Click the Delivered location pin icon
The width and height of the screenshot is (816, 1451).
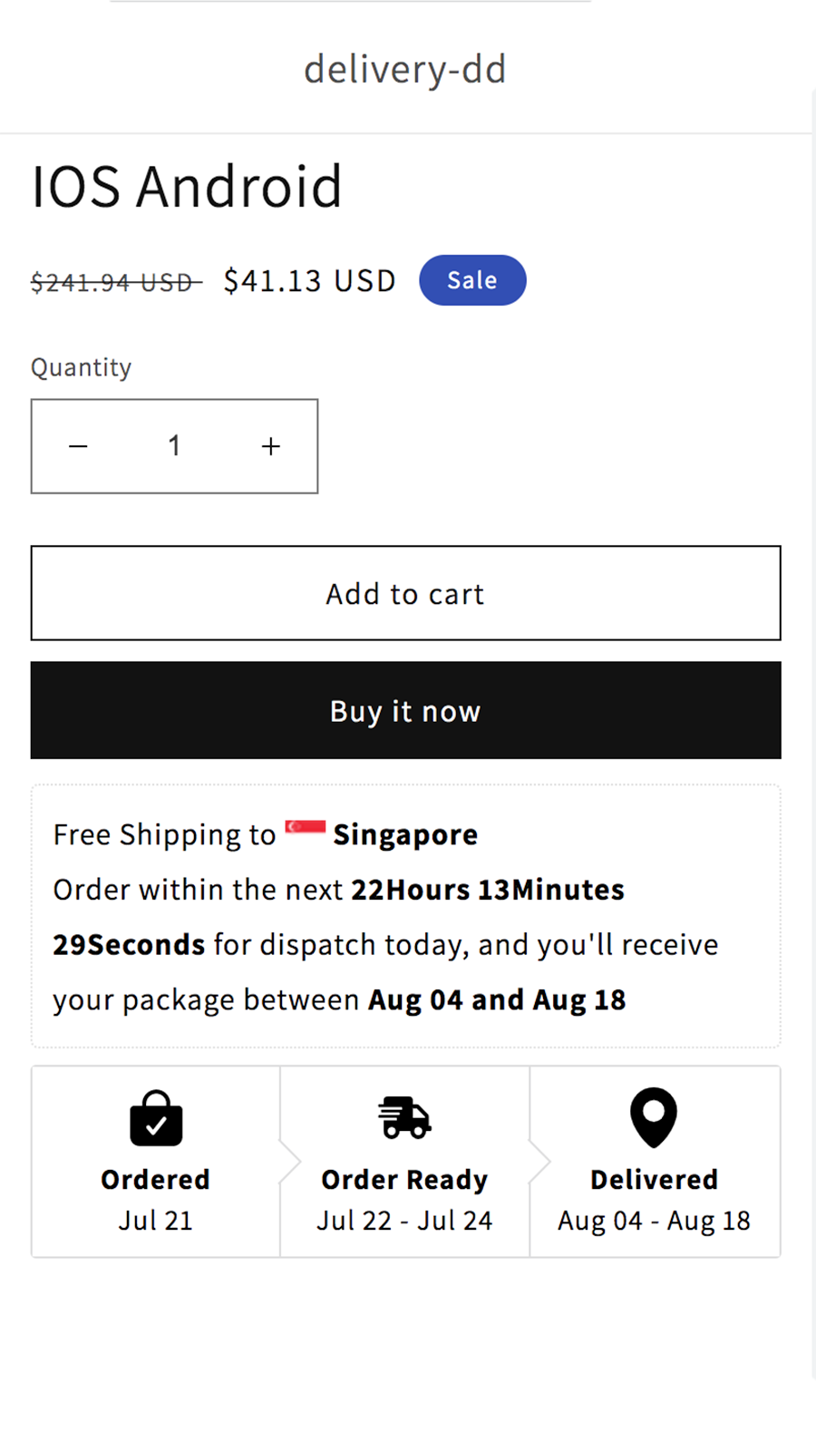(x=654, y=1116)
